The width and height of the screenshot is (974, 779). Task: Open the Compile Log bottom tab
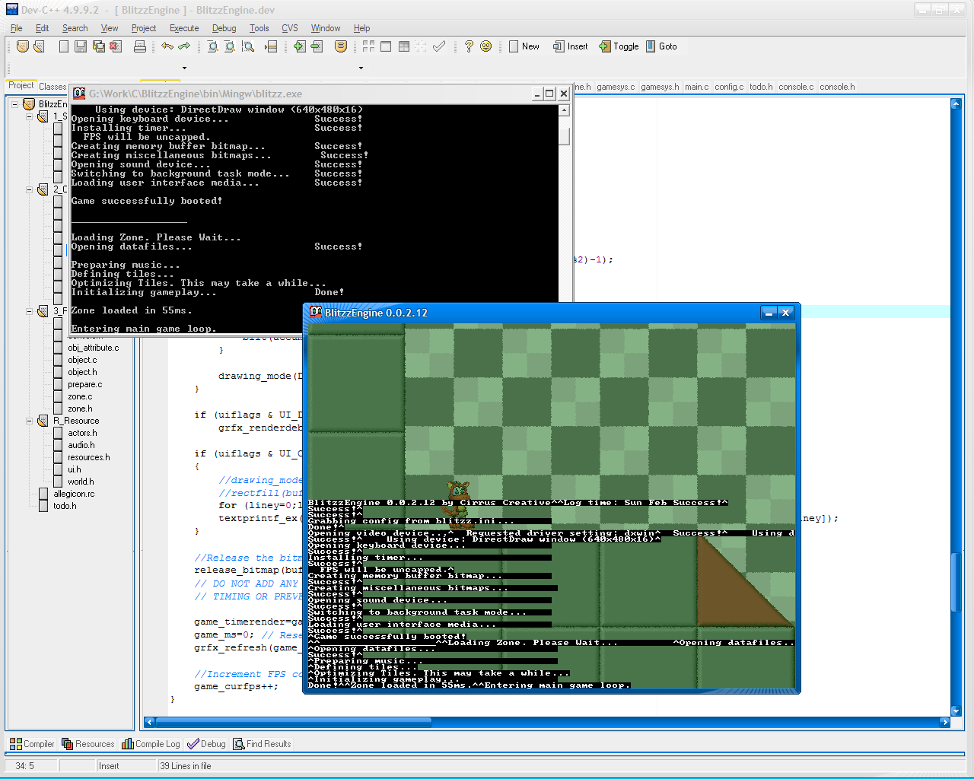click(151, 744)
